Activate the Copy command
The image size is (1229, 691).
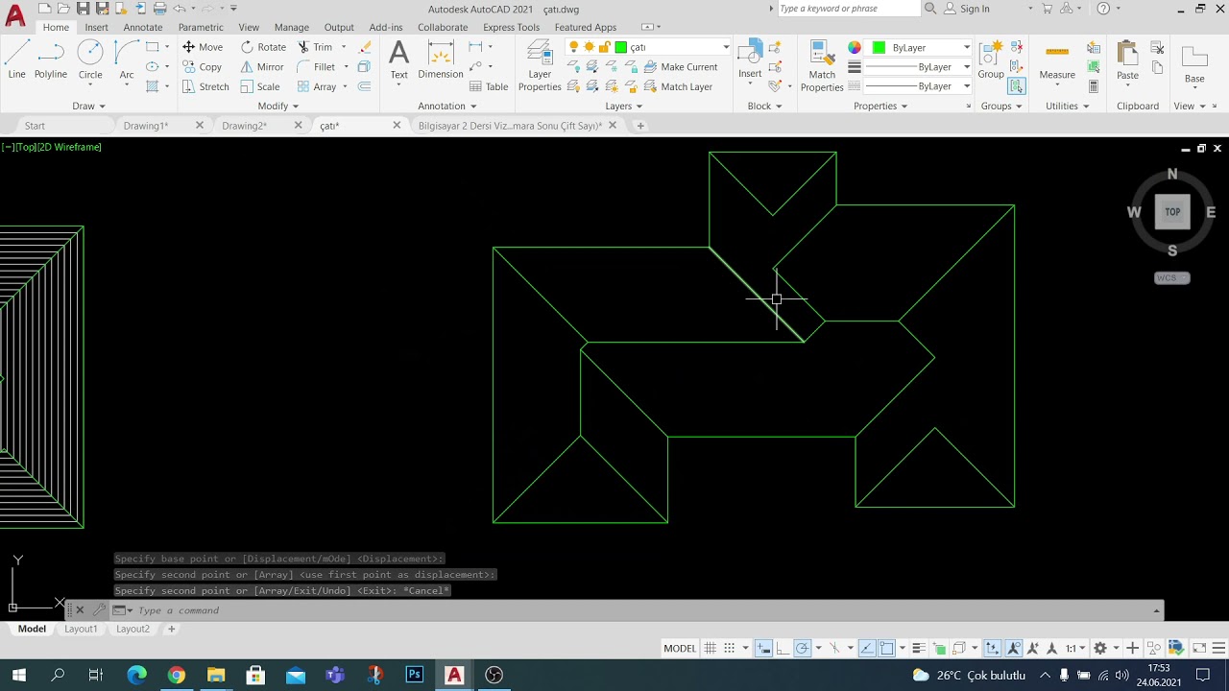coord(203,67)
